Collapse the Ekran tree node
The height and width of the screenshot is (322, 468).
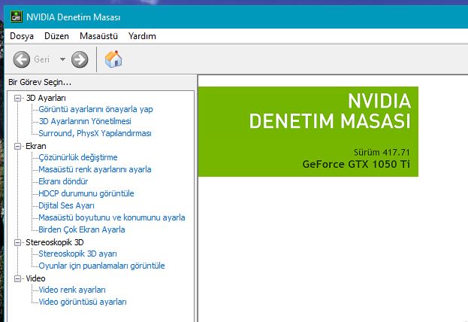[x=17, y=146]
